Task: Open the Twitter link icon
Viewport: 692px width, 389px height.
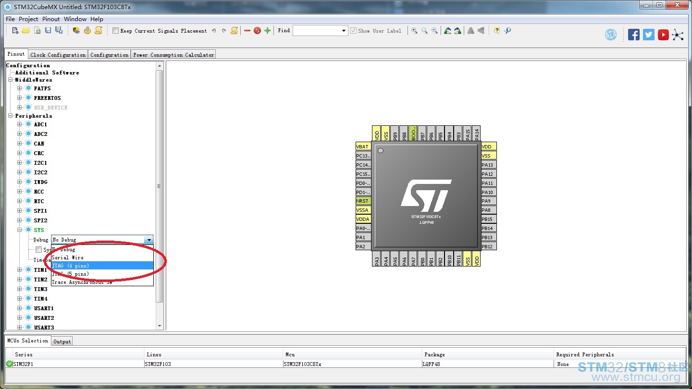Action: point(649,35)
